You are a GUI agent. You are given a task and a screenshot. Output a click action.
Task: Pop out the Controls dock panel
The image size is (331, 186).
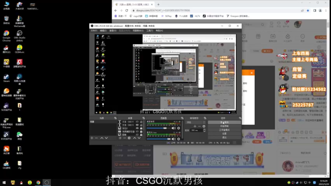pos(240,118)
